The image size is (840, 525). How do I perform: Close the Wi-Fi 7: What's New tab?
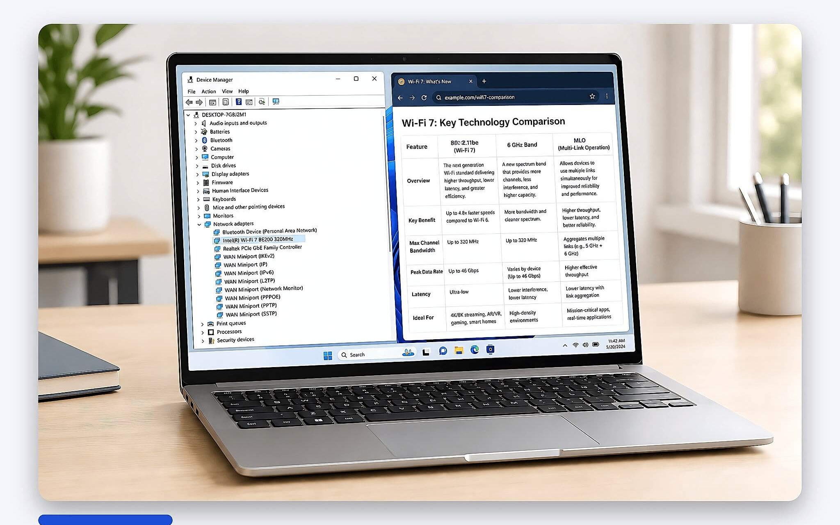point(470,81)
